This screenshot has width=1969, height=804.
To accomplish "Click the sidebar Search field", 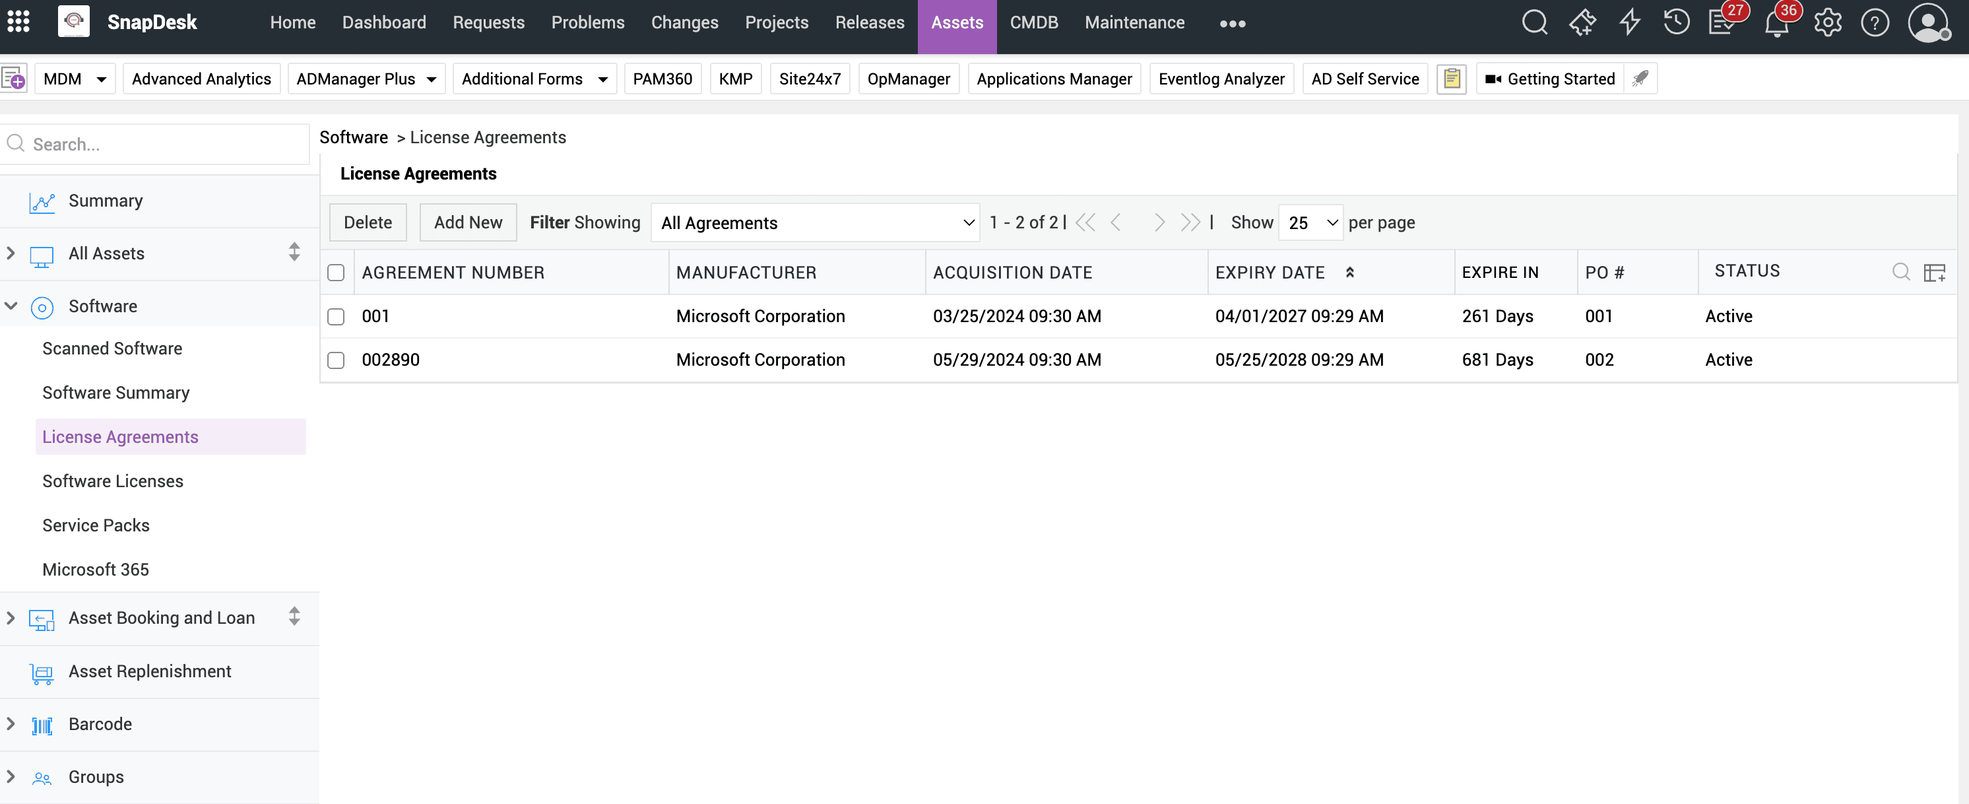I will tap(156, 144).
